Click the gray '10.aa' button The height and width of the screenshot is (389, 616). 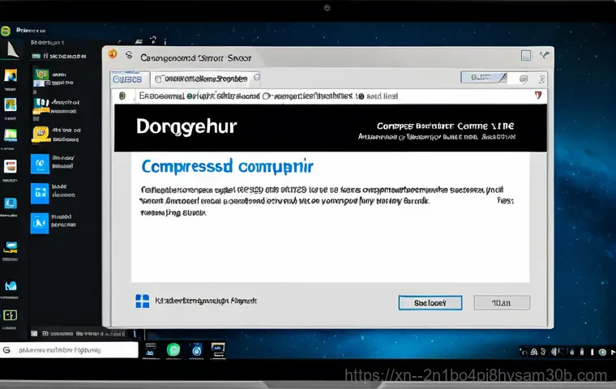point(502,303)
